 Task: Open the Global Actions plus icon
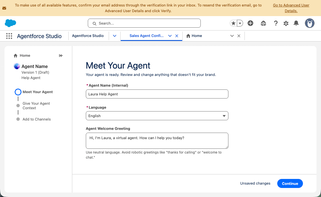click(250, 23)
